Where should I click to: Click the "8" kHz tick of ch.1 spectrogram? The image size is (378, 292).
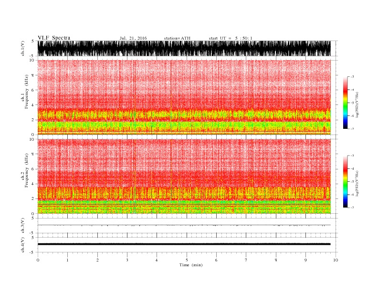coord(33,75)
